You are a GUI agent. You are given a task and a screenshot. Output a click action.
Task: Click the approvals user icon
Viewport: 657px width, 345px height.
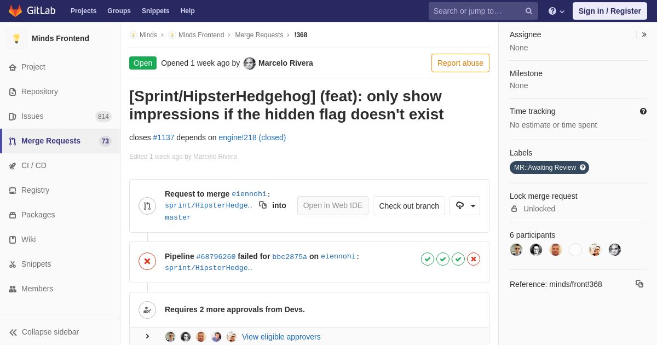click(x=147, y=310)
